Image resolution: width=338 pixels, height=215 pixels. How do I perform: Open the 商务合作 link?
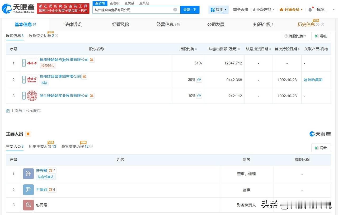point(241,10)
